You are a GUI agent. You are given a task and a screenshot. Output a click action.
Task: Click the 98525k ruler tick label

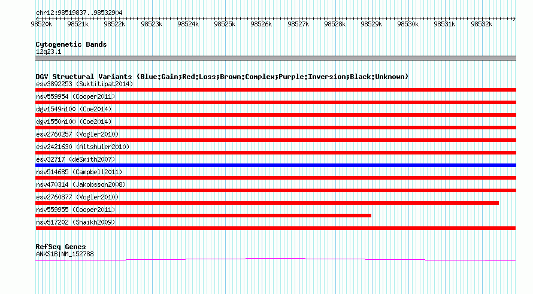[x=225, y=24]
